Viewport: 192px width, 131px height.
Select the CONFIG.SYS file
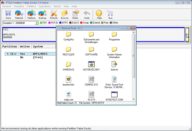(91, 81)
